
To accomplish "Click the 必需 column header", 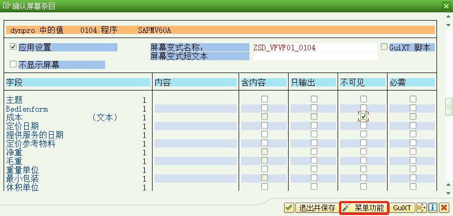I will tap(412, 82).
